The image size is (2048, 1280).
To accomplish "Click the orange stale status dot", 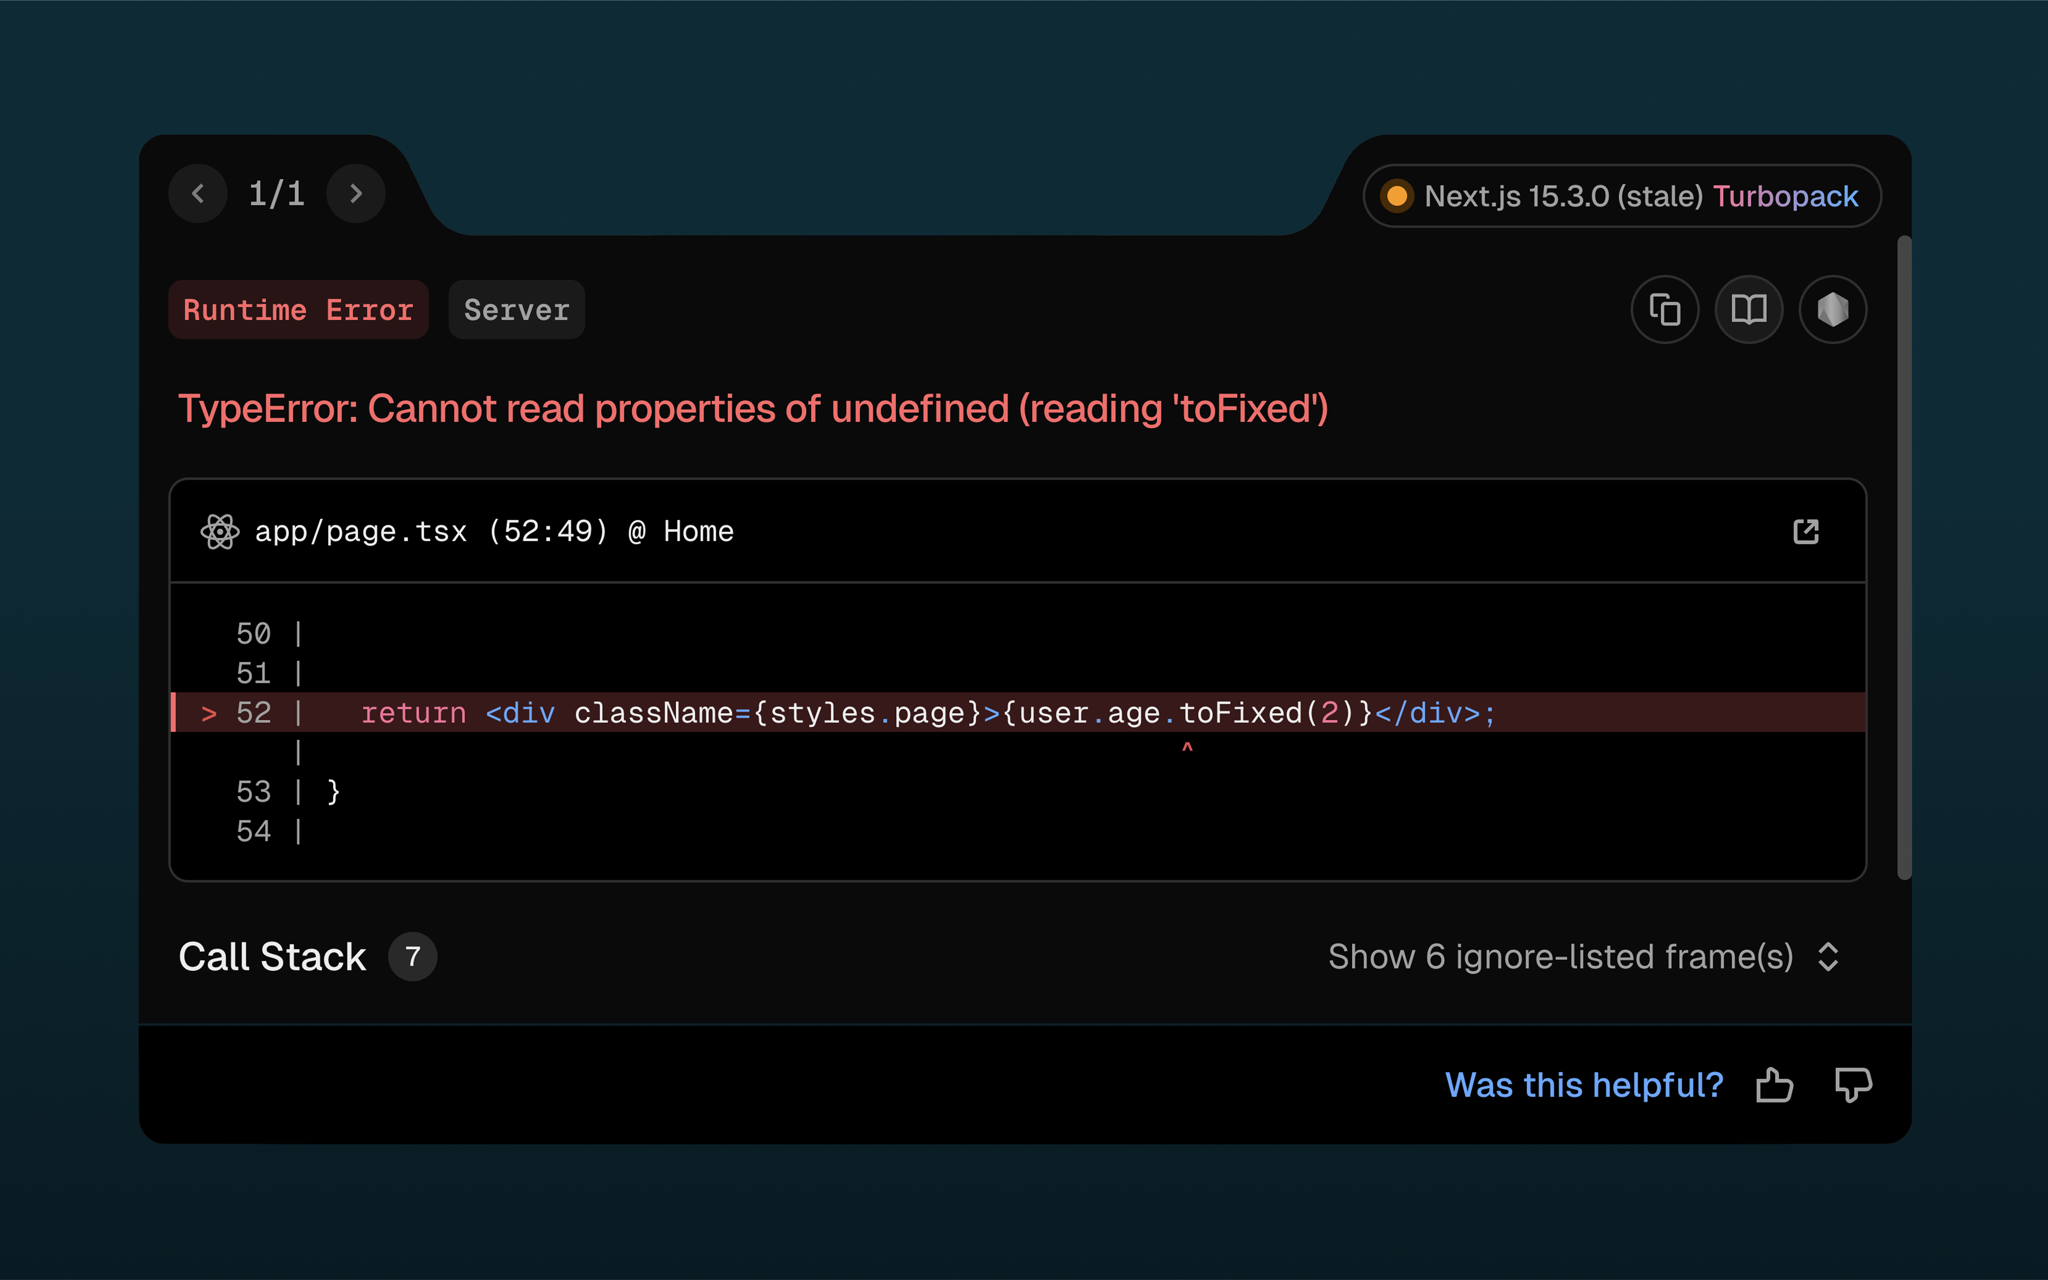I will pyautogui.click(x=1397, y=196).
